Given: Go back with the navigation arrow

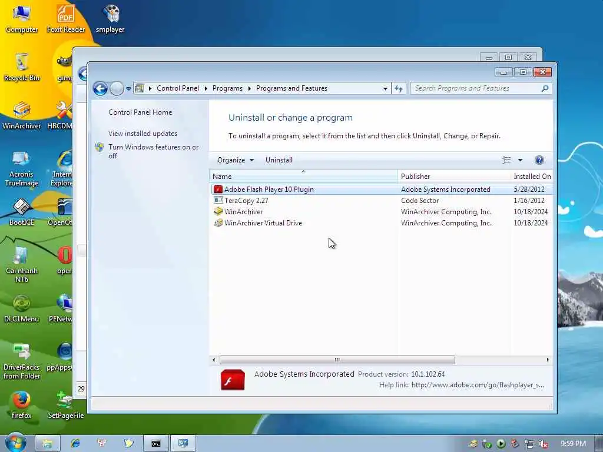Looking at the screenshot, I should (100, 88).
